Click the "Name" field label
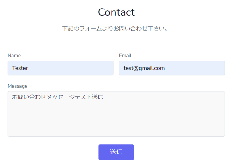This screenshot has width=234, height=166. [14, 55]
